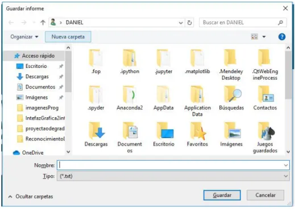Open the Tipo (*.txt) combo box
Image resolution: width=295 pixels, height=209 pixels.
tap(173, 176)
